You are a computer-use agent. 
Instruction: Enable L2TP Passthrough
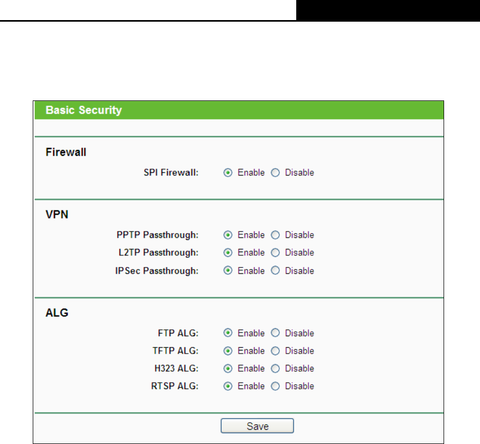coord(228,253)
